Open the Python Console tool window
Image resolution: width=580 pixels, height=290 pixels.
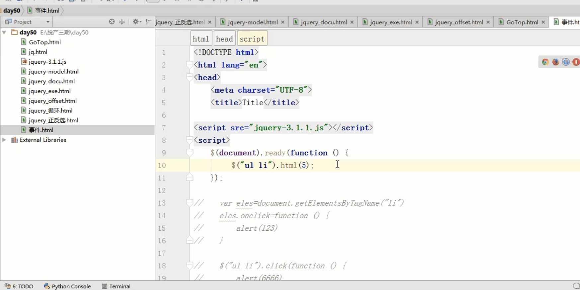pyautogui.click(x=67, y=286)
